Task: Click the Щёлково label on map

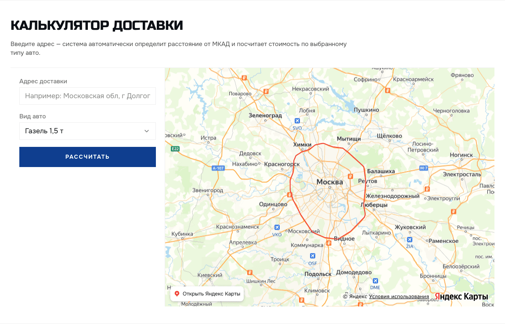Action: point(390,135)
